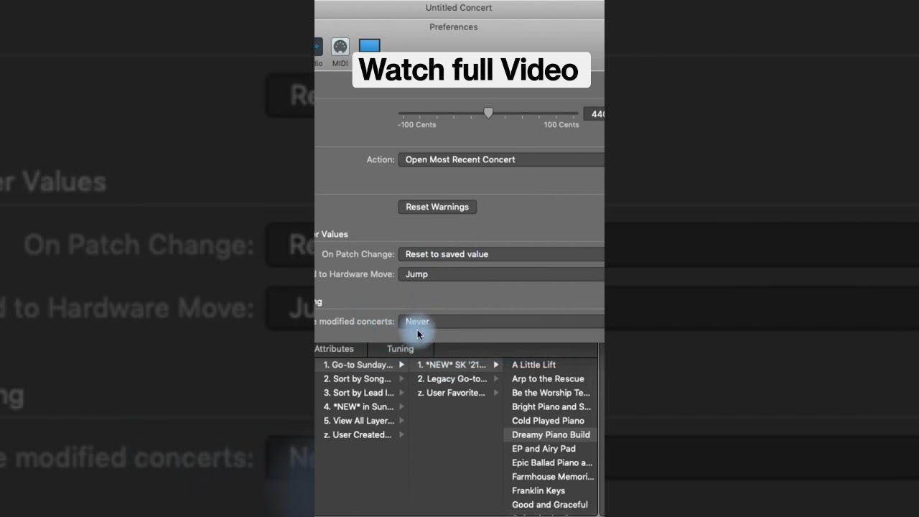Select the Franklin Keys patch
Image resolution: width=919 pixels, height=517 pixels.
[538, 491]
